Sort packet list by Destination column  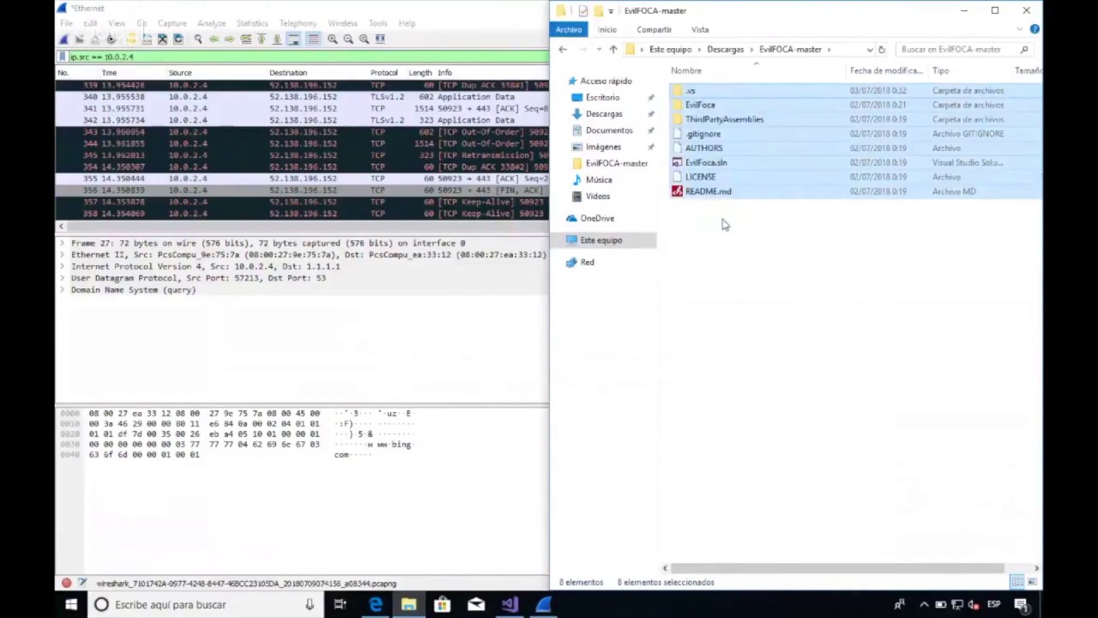click(288, 73)
